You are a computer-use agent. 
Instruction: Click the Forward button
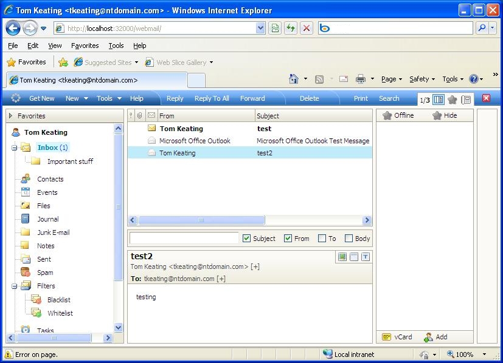[252, 98]
